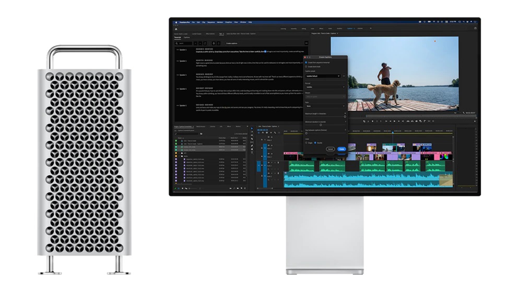
Task: Select 'Create from sequence transcript' radio option
Action: 306,62
